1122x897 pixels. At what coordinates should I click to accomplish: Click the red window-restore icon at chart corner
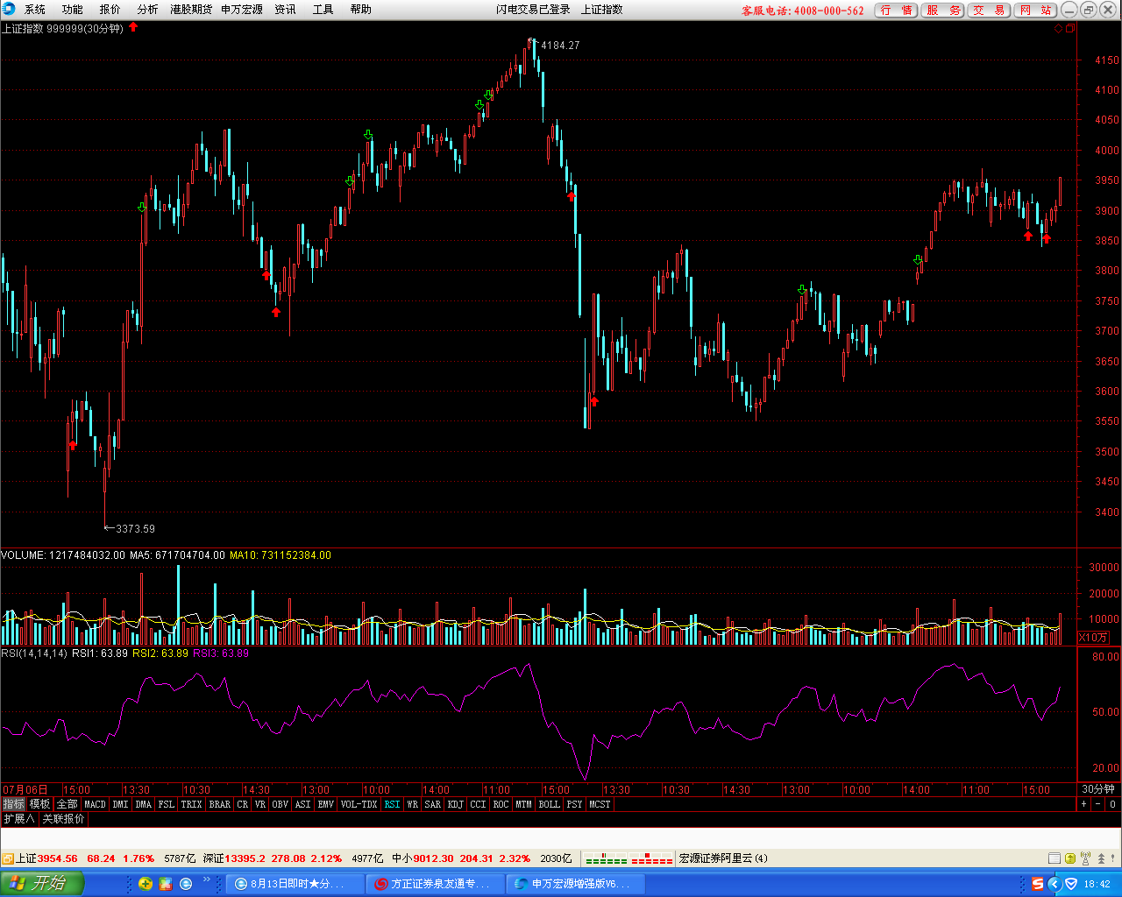pyautogui.click(x=1069, y=29)
